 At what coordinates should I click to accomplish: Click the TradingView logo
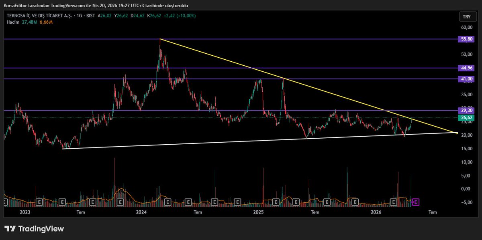34,229
